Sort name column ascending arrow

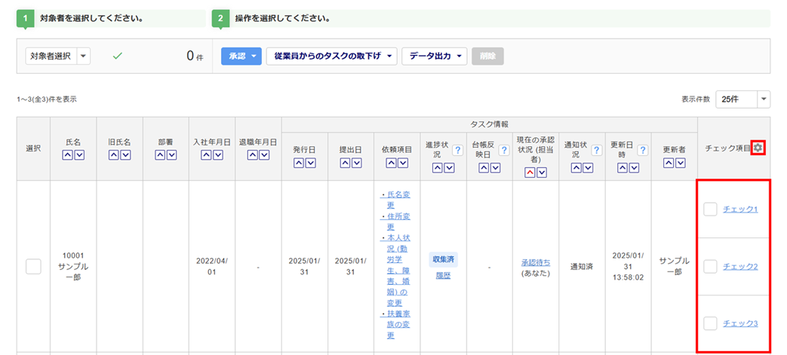pos(67,155)
